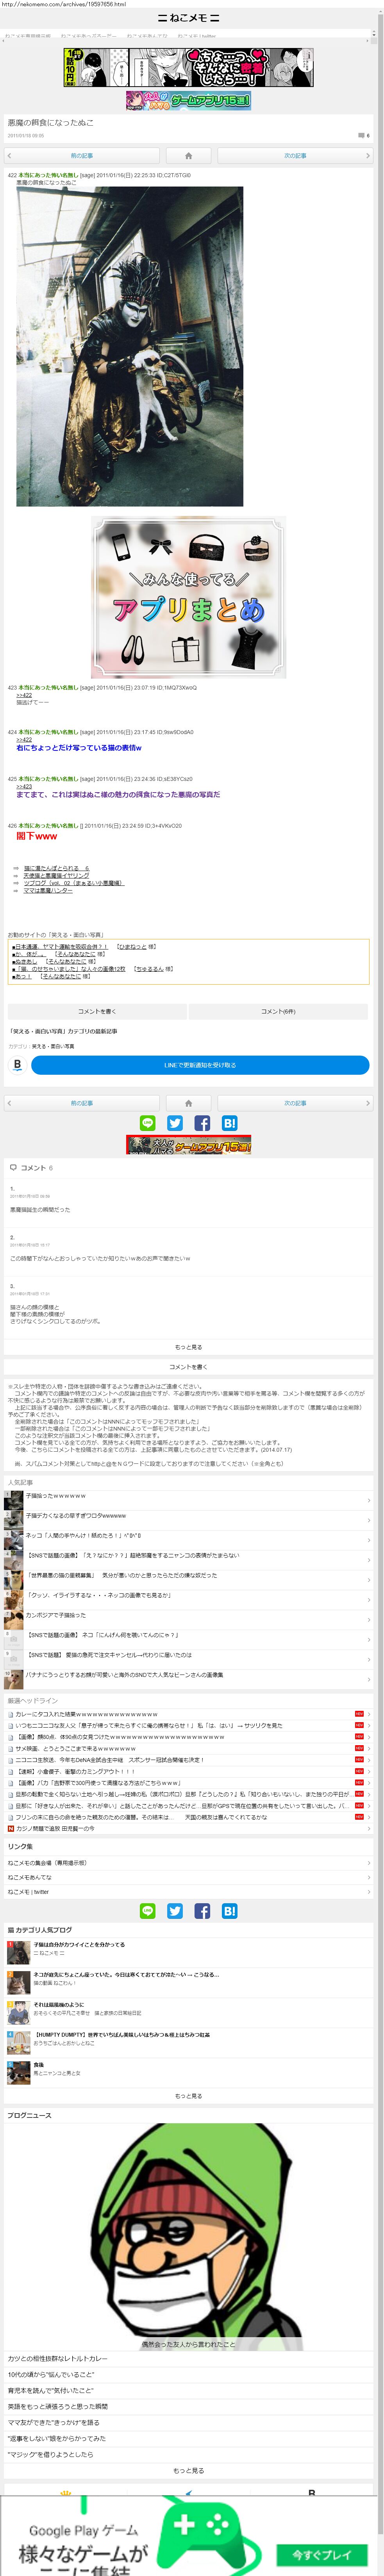Tap LINEで更新通知を受け取る button
384x2576 pixels.
pos(200,1065)
